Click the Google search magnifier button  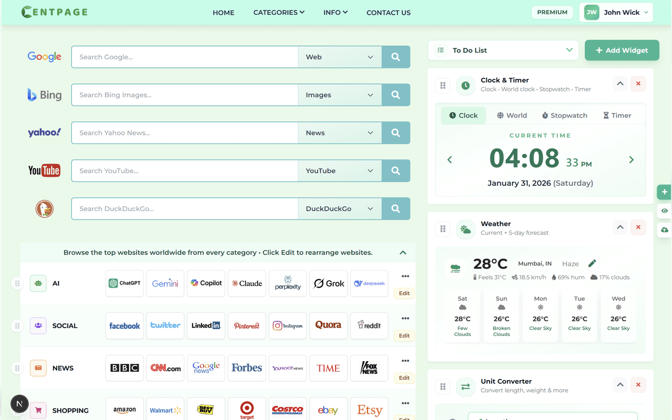395,57
